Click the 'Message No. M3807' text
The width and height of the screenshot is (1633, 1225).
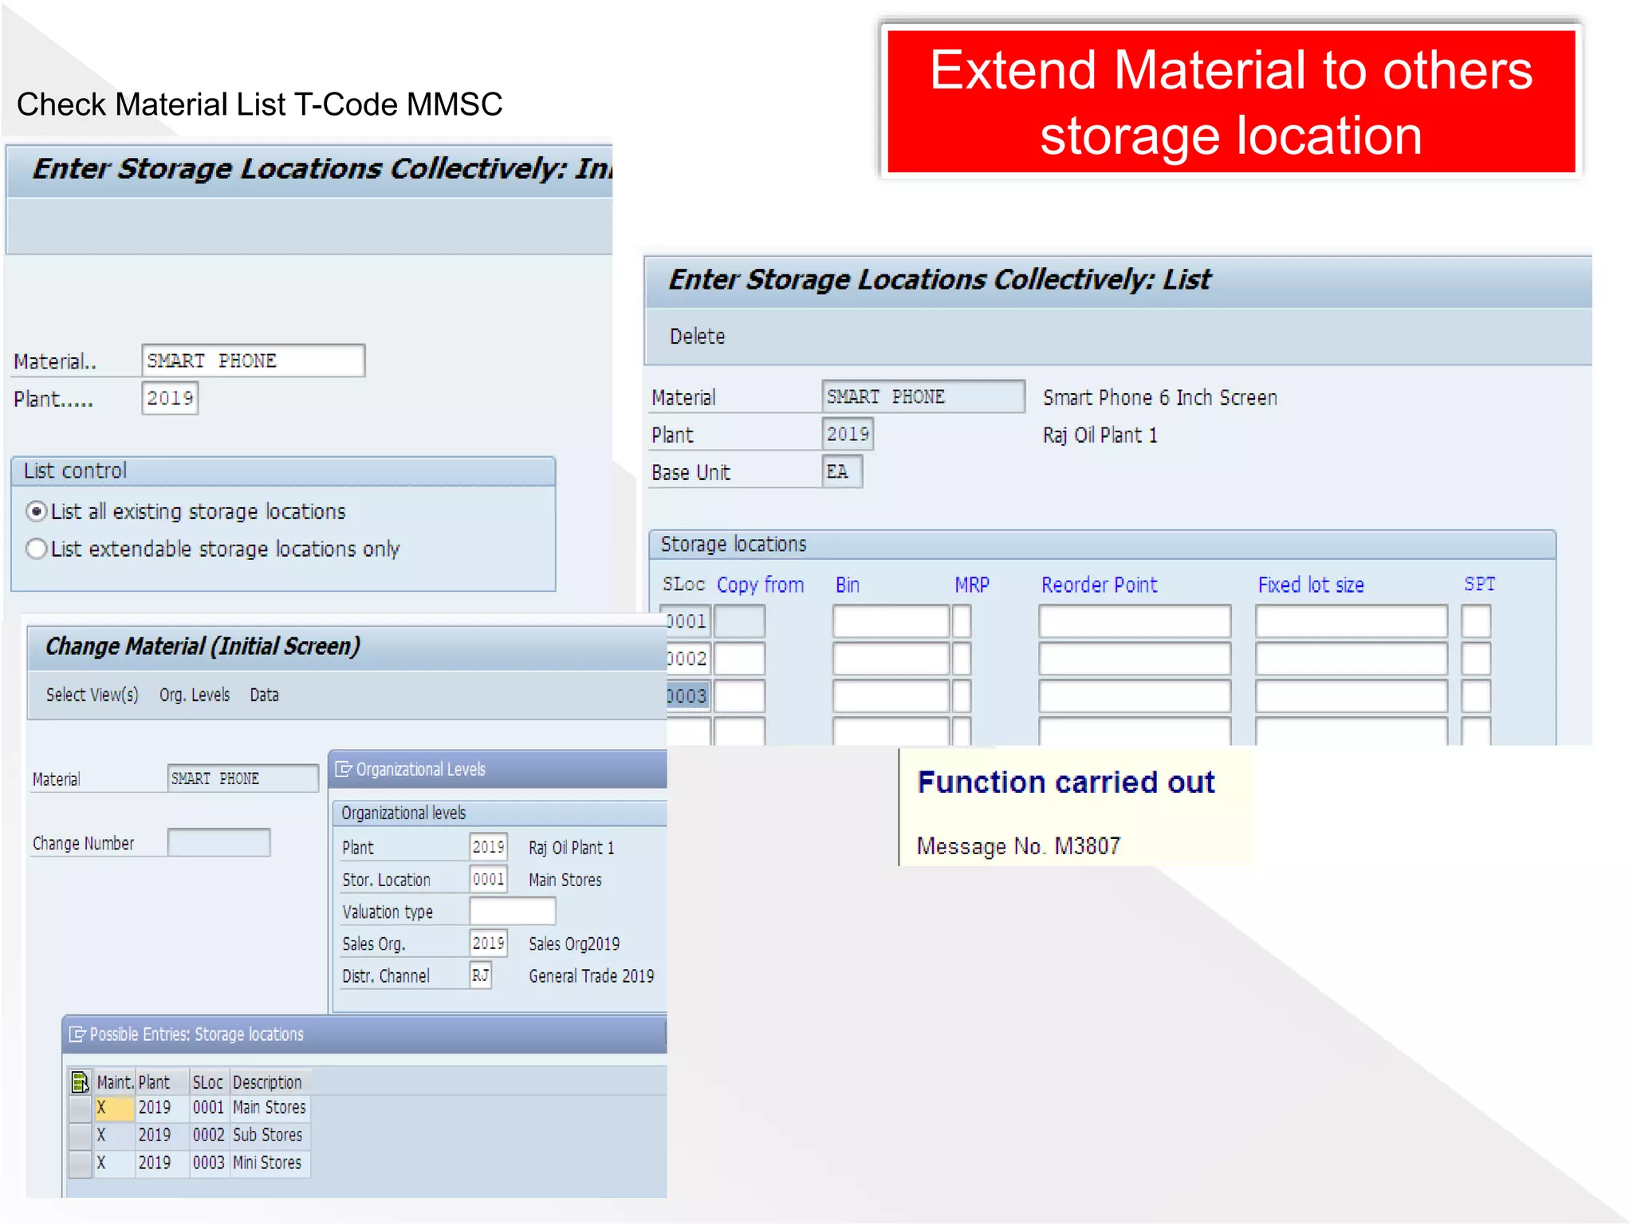point(1018,845)
